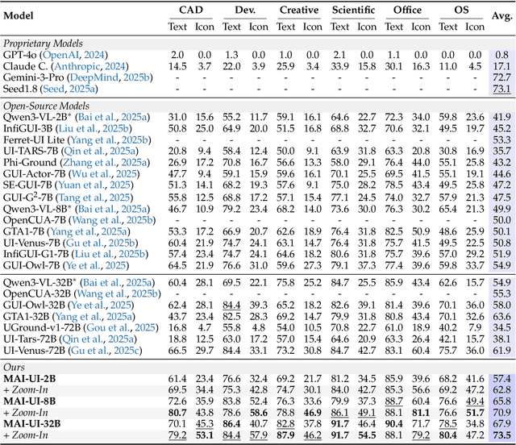Screen dimensions: 516x445
Task: Select the 'Ours' section label
Action: click(14, 368)
